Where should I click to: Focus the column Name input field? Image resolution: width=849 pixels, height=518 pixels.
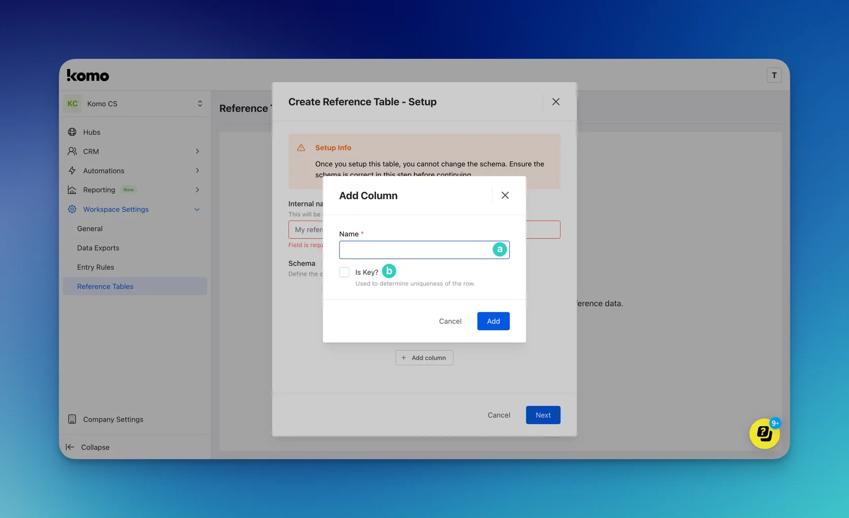point(424,250)
